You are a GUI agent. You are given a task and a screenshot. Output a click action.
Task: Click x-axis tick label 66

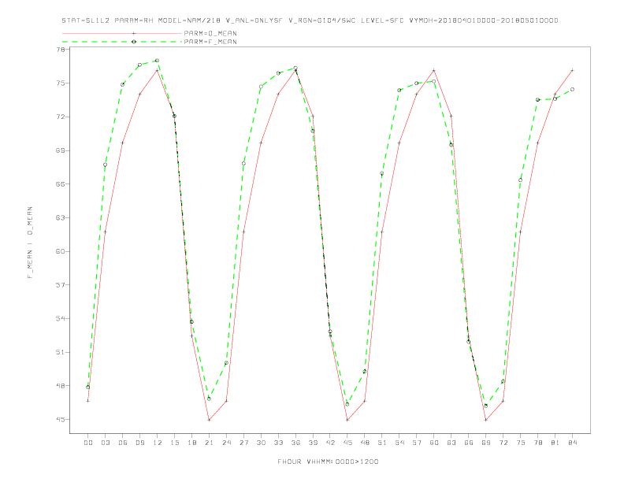469,443
